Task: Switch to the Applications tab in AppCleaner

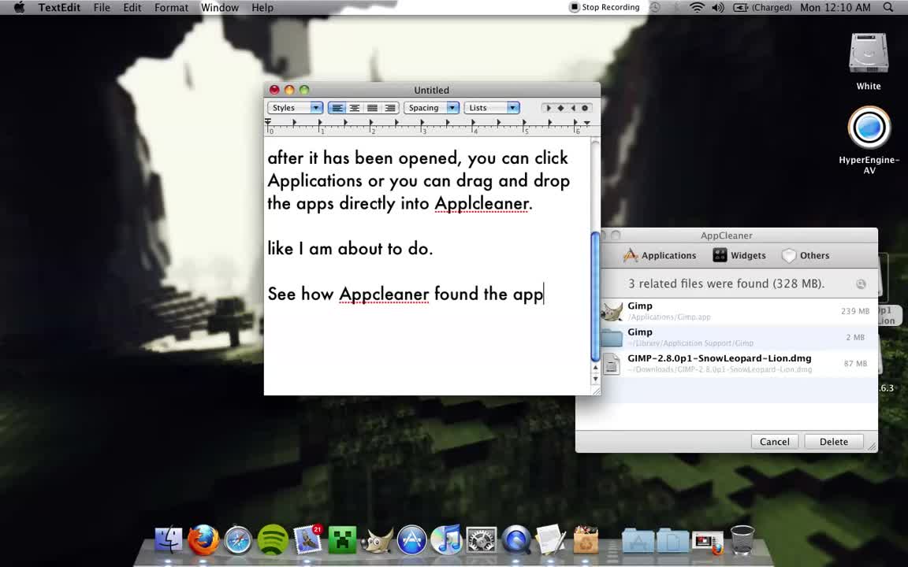Action: click(660, 255)
